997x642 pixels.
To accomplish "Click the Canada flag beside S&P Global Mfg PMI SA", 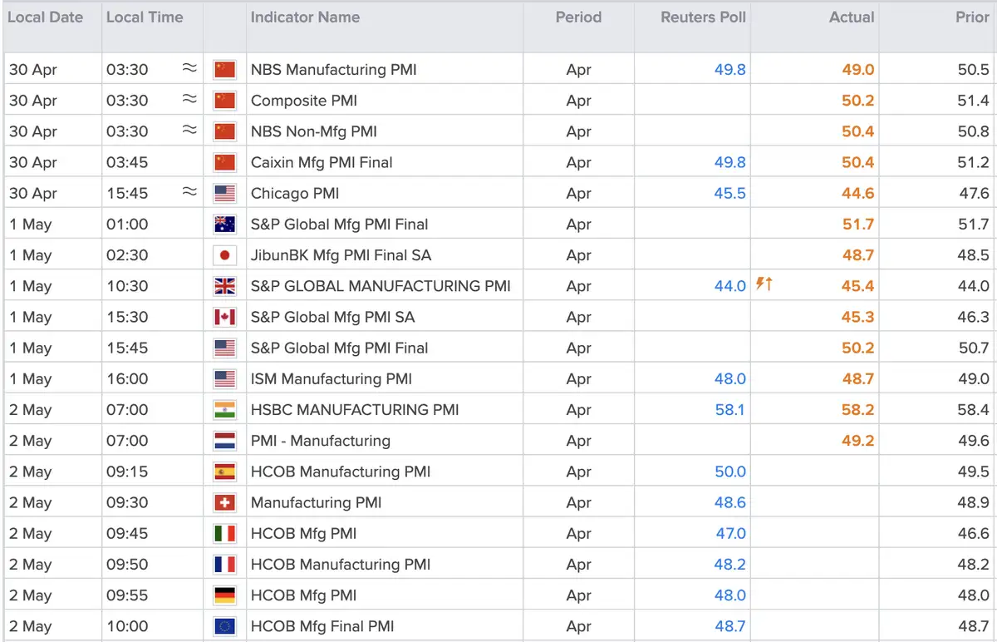I will click(224, 317).
